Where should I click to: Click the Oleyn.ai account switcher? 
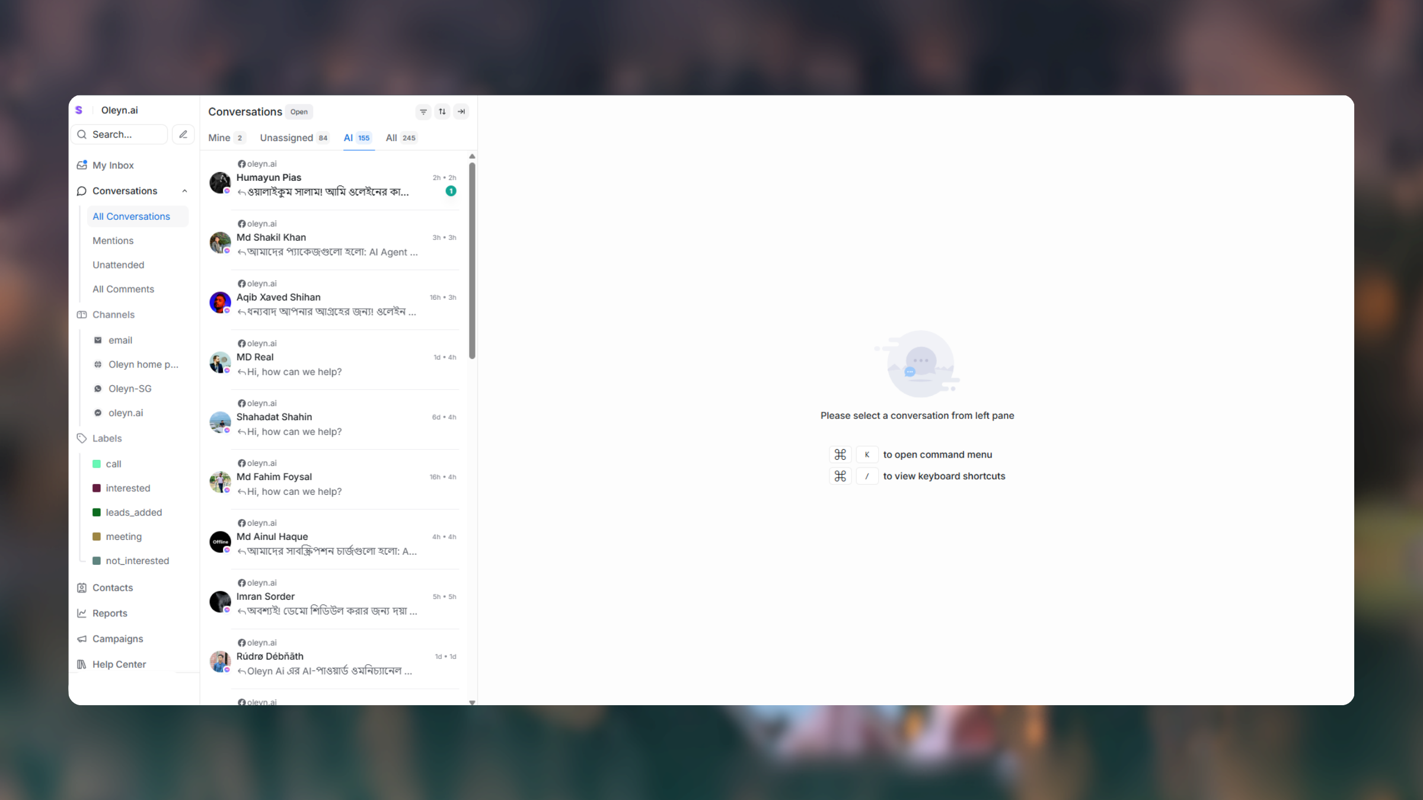119,110
